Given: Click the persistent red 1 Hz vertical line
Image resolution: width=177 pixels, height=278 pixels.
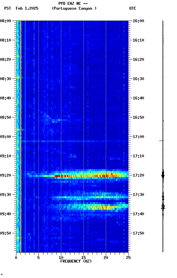Looking at the screenshot, I should pos(21,136).
